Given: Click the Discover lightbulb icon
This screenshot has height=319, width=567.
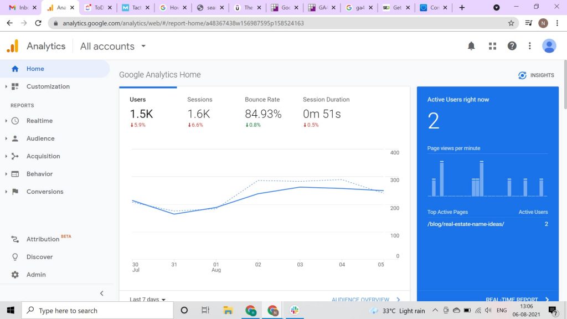Looking at the screenshot, I should (15, 257).
